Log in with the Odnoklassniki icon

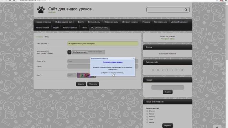[163, 70]
